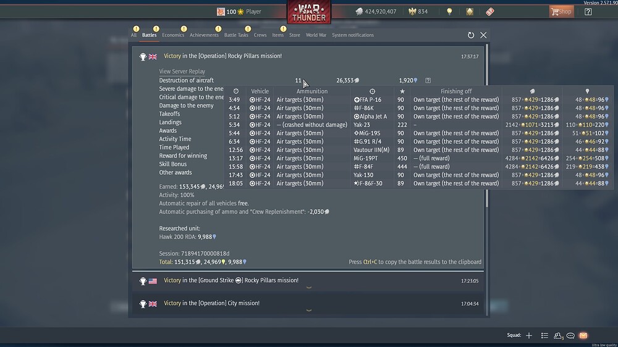Click the clock column header icon in kill table
This screenshot has height=347, width=618.
click(x=235, y=91)
